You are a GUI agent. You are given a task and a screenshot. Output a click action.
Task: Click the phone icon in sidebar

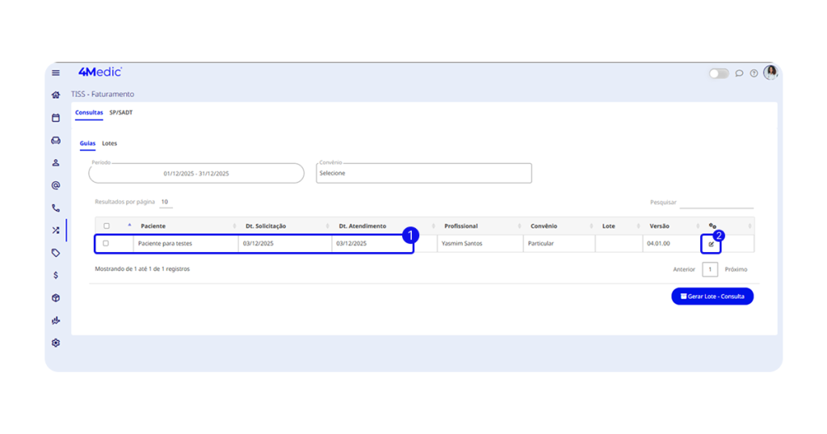(x=56, y=208)
